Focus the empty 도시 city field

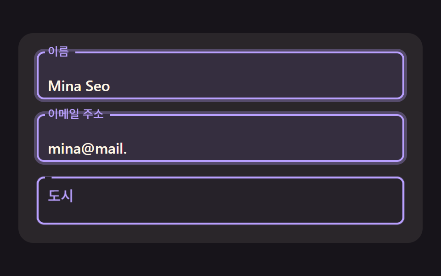coord(220,201)
